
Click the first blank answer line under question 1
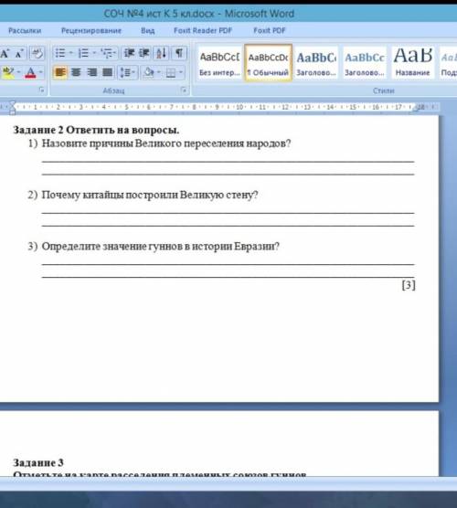228,161
